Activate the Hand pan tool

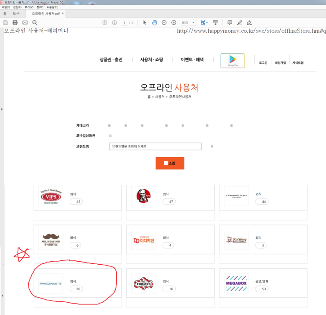[x=154, y=22]
